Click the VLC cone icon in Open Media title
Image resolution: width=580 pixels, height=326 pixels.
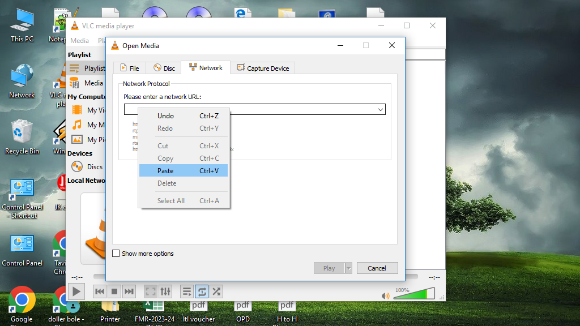[x=115, y=45]
